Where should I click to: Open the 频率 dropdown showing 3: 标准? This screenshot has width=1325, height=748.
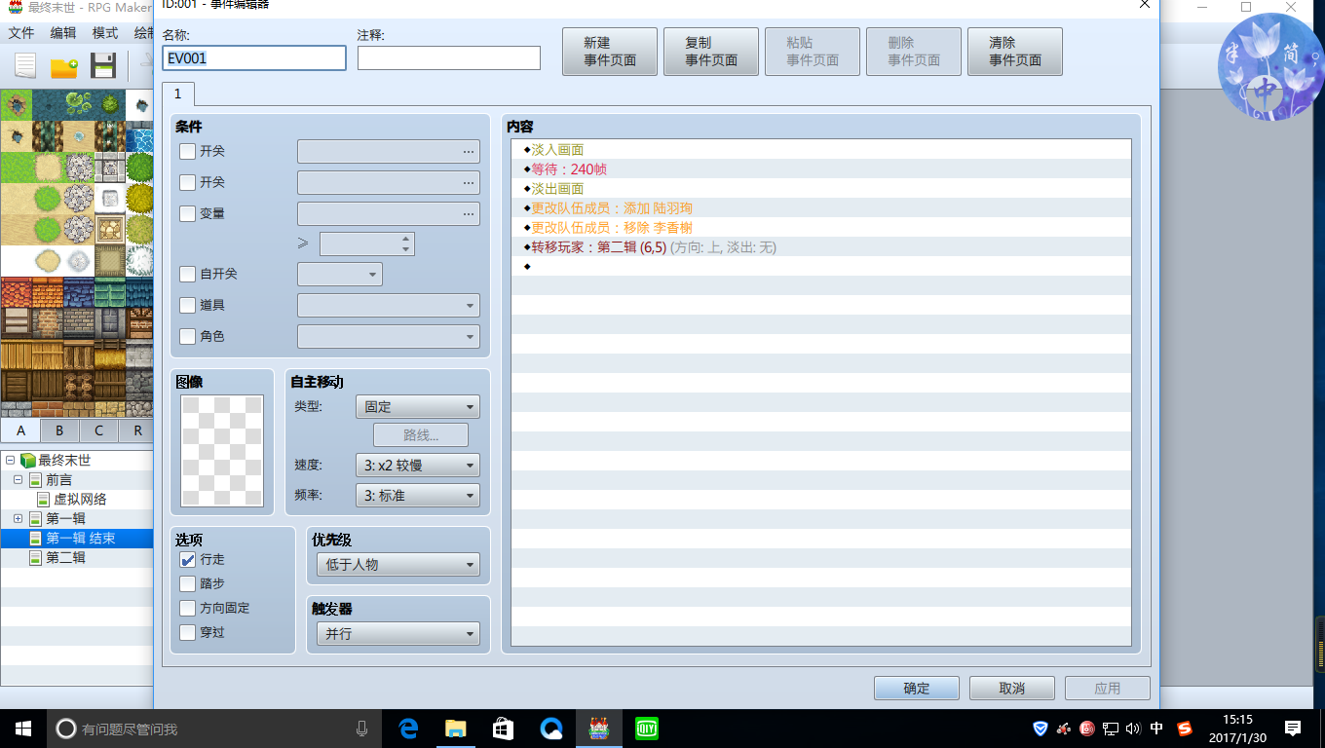click(418, 495)
